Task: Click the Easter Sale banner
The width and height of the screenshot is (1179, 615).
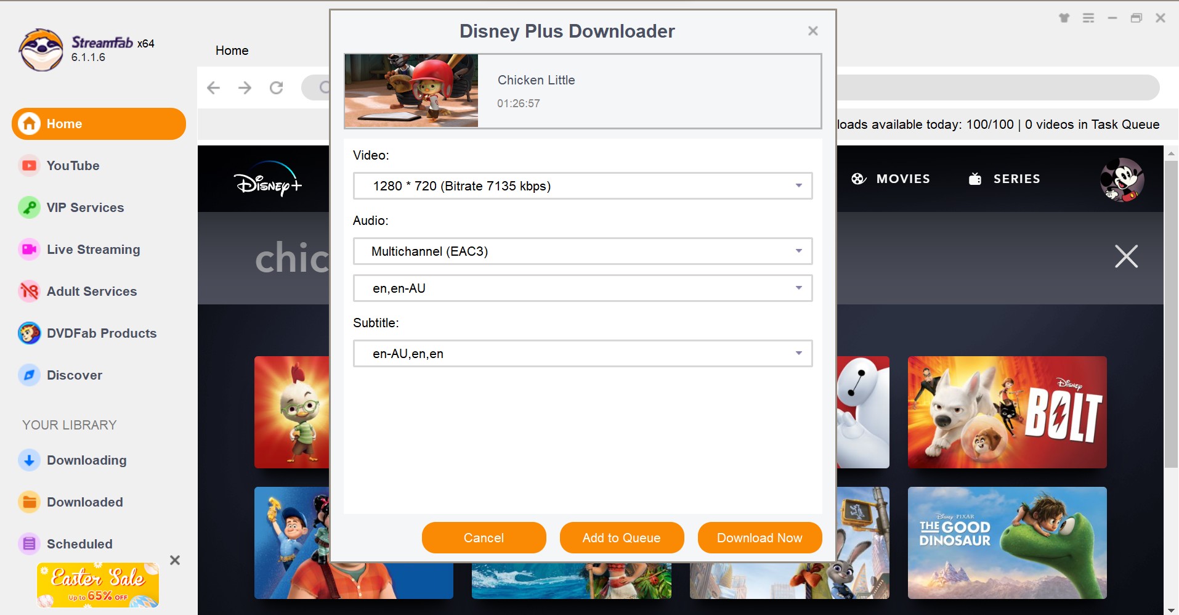Action: coord(98,585)
